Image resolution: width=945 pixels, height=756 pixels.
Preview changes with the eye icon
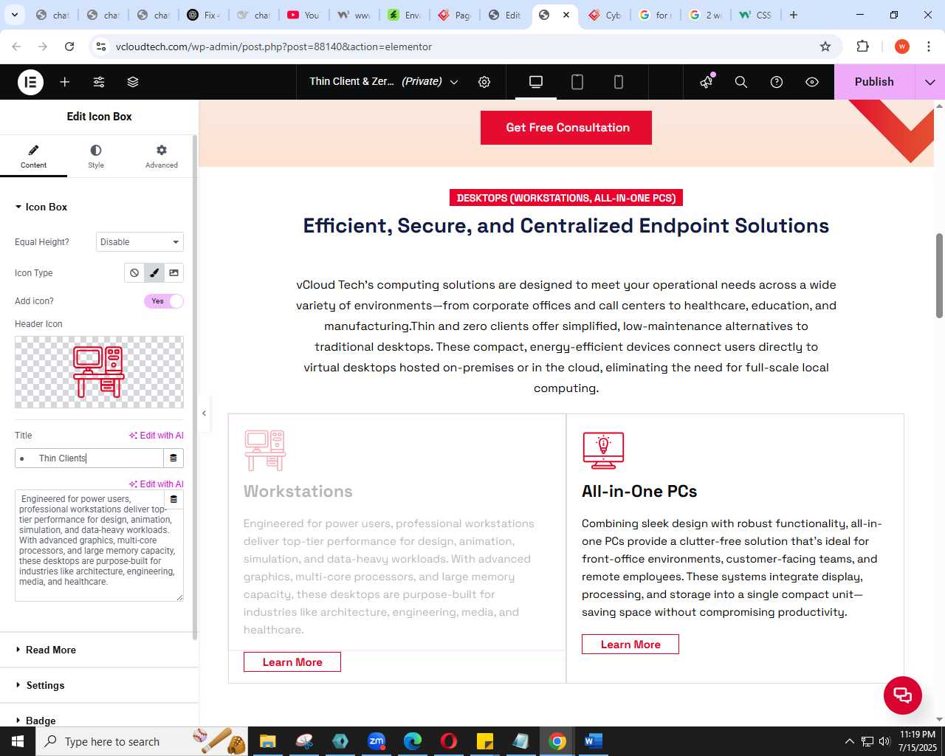812,82
